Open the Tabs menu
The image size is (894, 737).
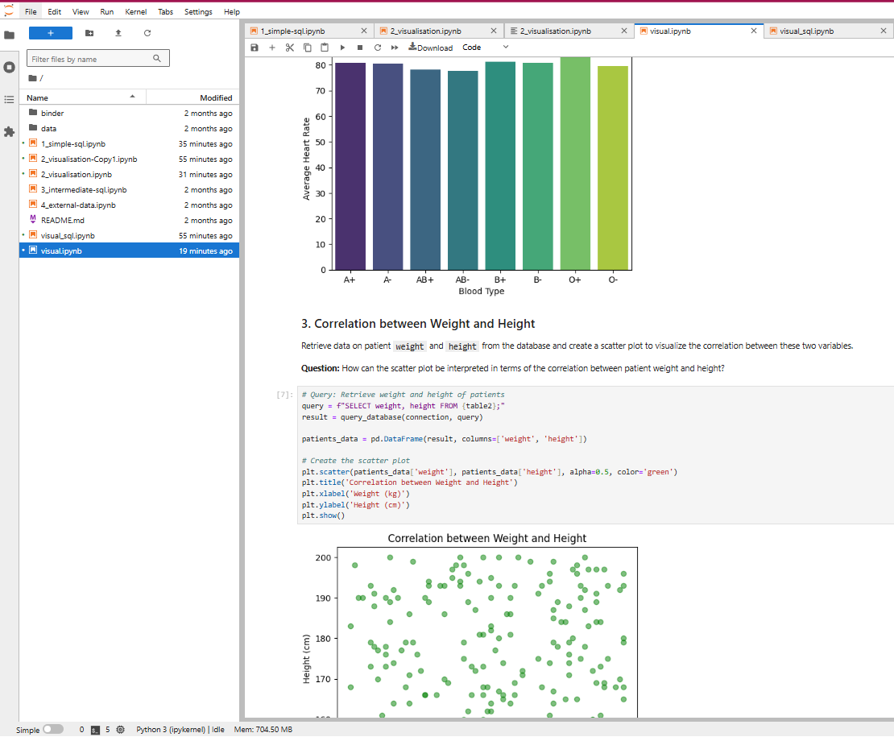(165, 11)
